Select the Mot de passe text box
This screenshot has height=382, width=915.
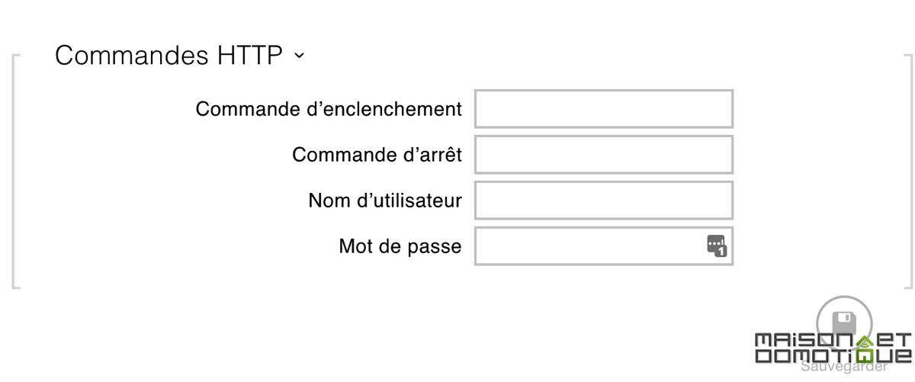[x=604, y=246]
